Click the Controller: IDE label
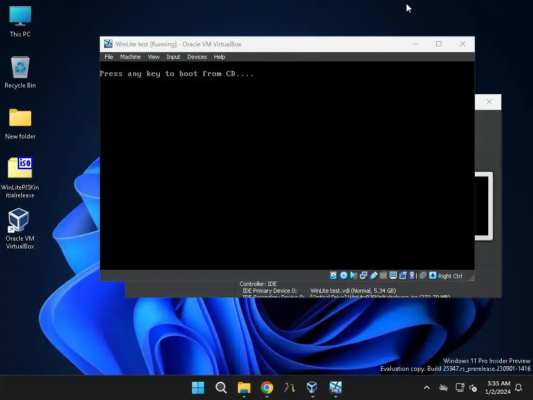This screenshot has height=400, width=533. [258, 284]
